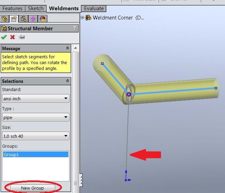
Task: Open the Size dropdown showing 1.0 sch 40
Action: pyautogui.click(x=35, y=136)
